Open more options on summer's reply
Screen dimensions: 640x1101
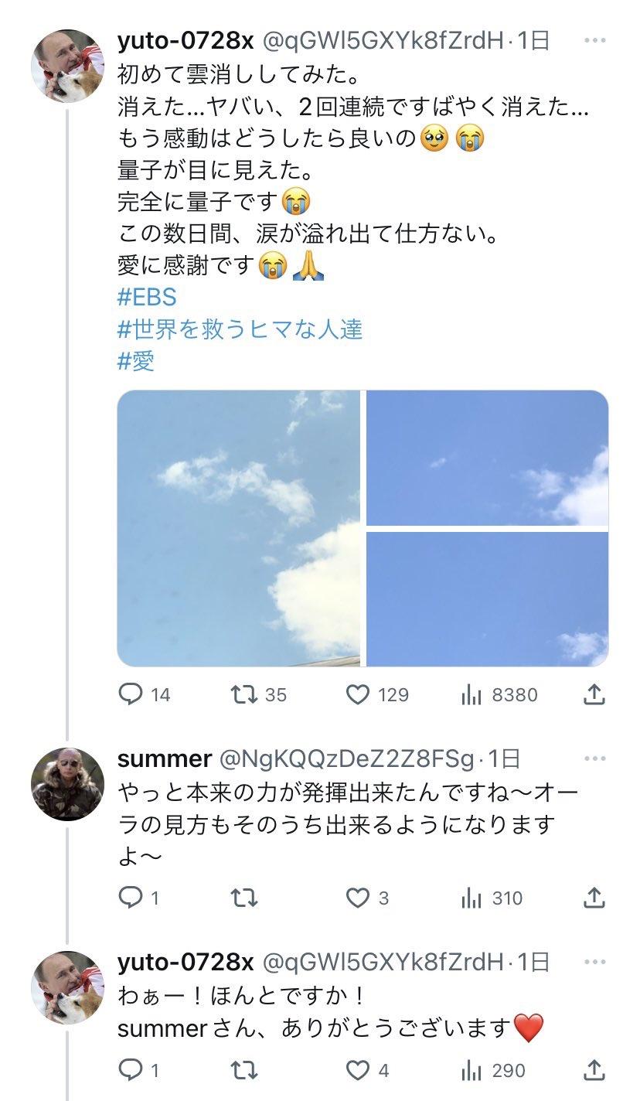pyautogui.click(x=595, y=759)
